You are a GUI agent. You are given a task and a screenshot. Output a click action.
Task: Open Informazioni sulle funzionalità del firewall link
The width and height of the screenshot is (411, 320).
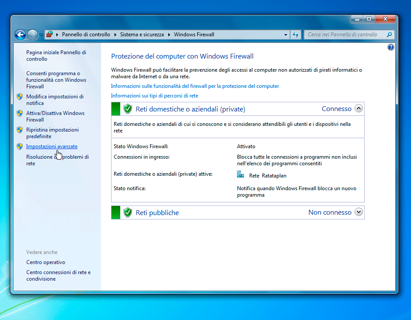tap(195, 86)
